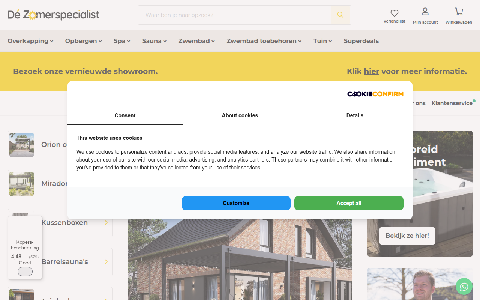Open the Kussenboxen category

(64, 223)
